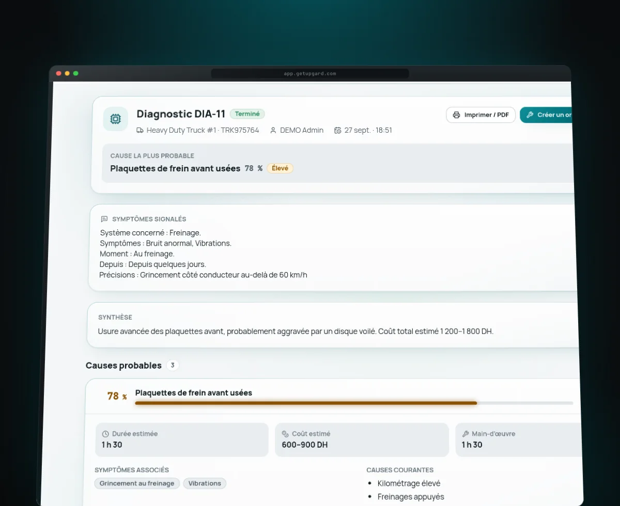The image size is (620, 506).
Task: Click the 1 h 30 value under Durée estimée
Action: point(112,445)
